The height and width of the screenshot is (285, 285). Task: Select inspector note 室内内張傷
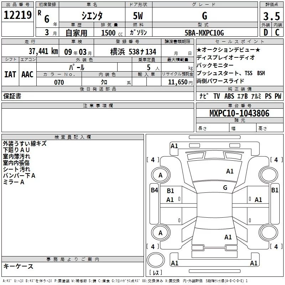16,163
